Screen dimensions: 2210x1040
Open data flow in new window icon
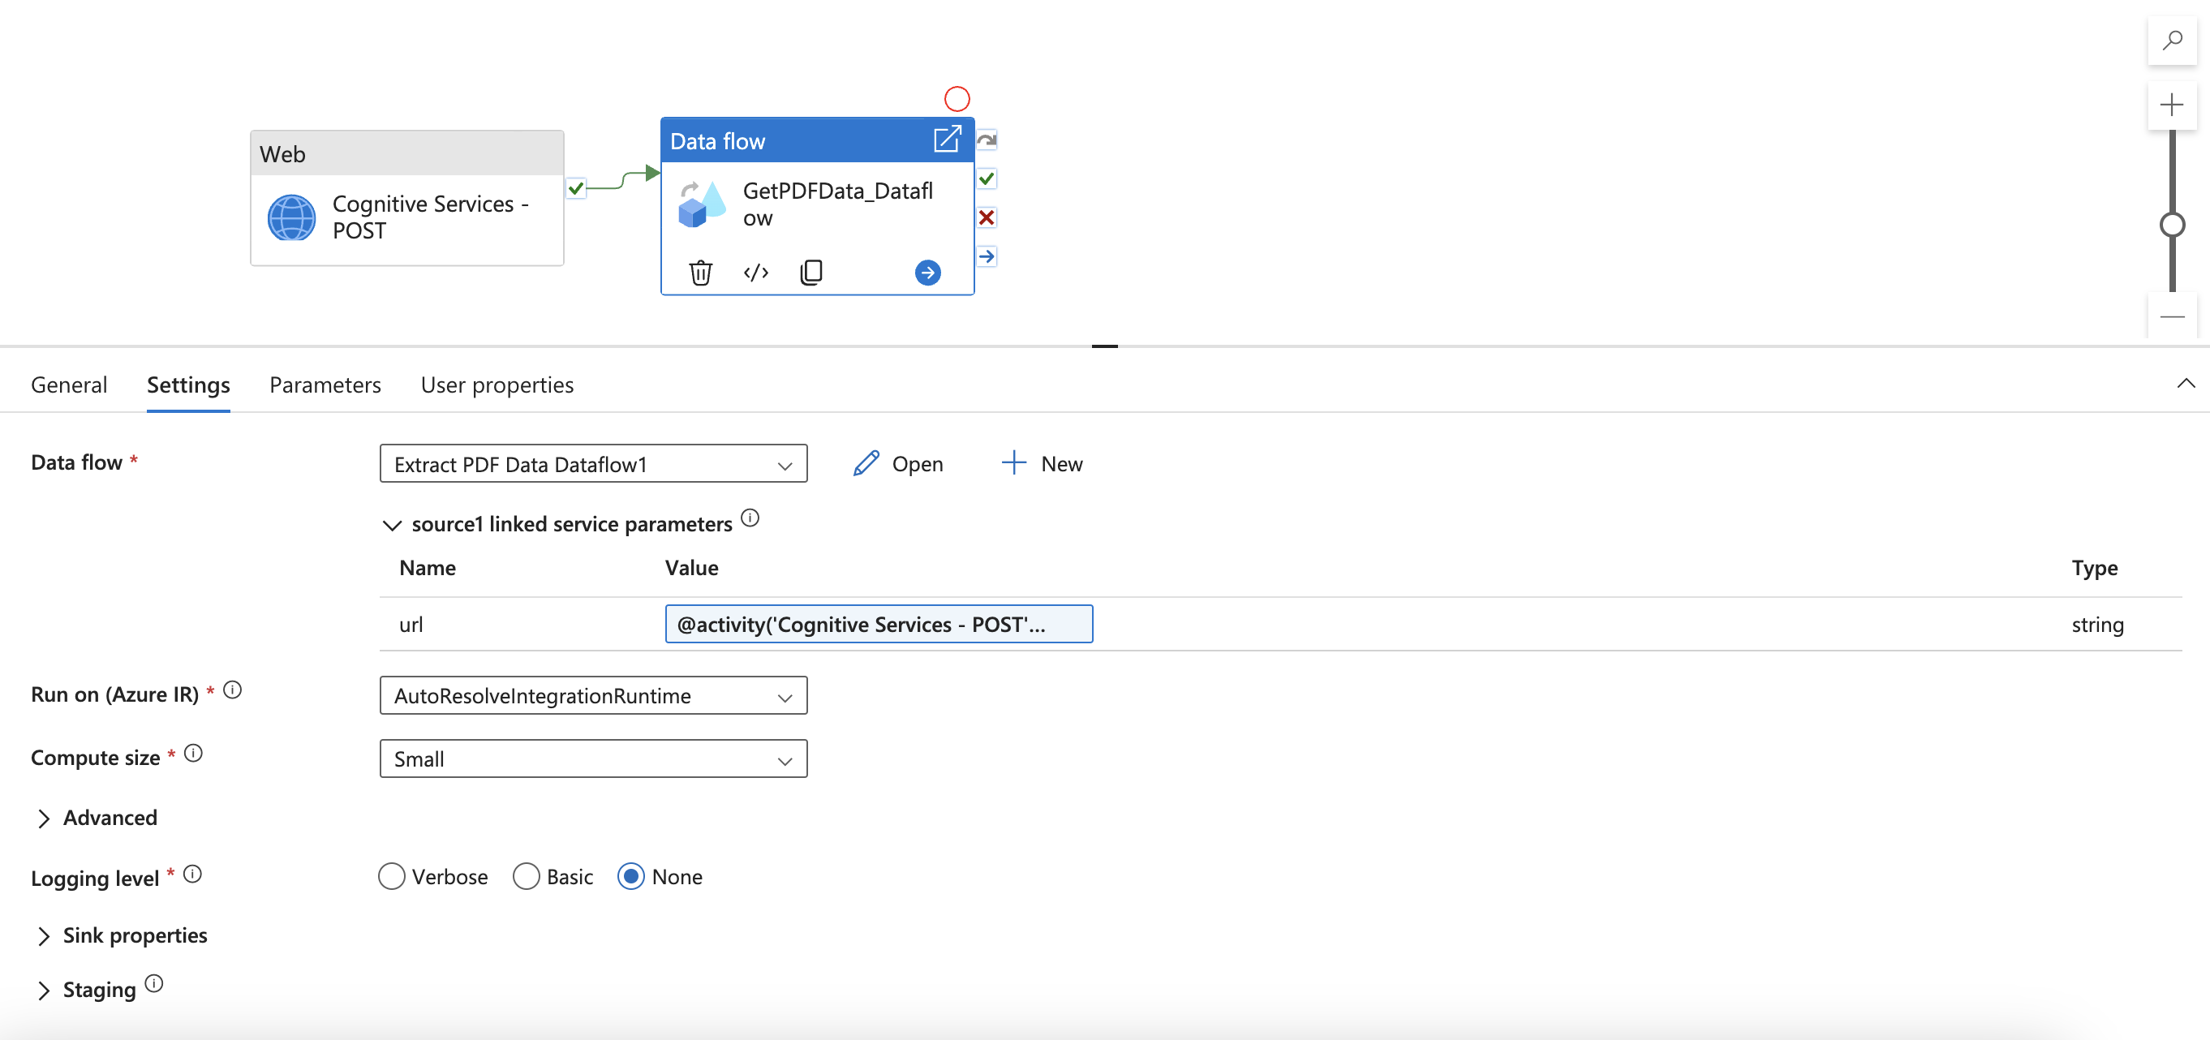click(x=946, y=139)
